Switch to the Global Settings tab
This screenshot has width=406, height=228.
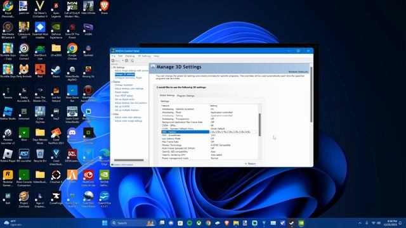tap(167, 96)
